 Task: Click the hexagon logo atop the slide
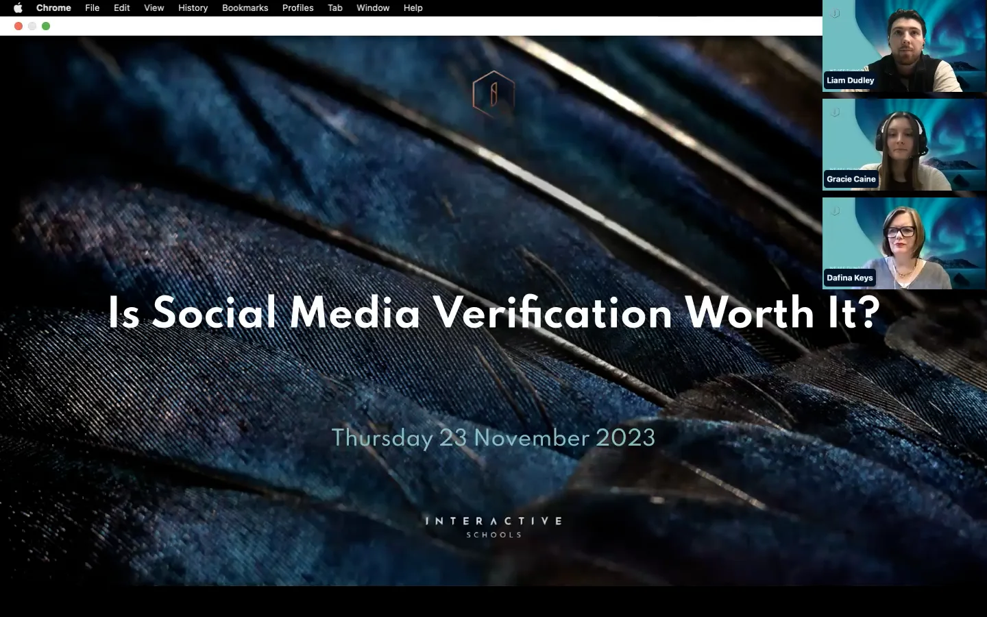pos(493,94)
